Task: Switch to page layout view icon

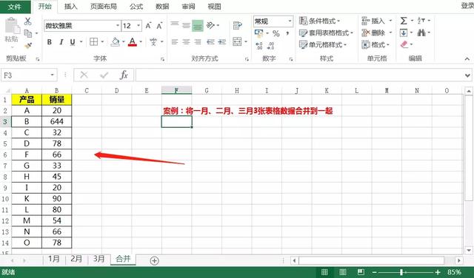Action: (x=342, y=272)
